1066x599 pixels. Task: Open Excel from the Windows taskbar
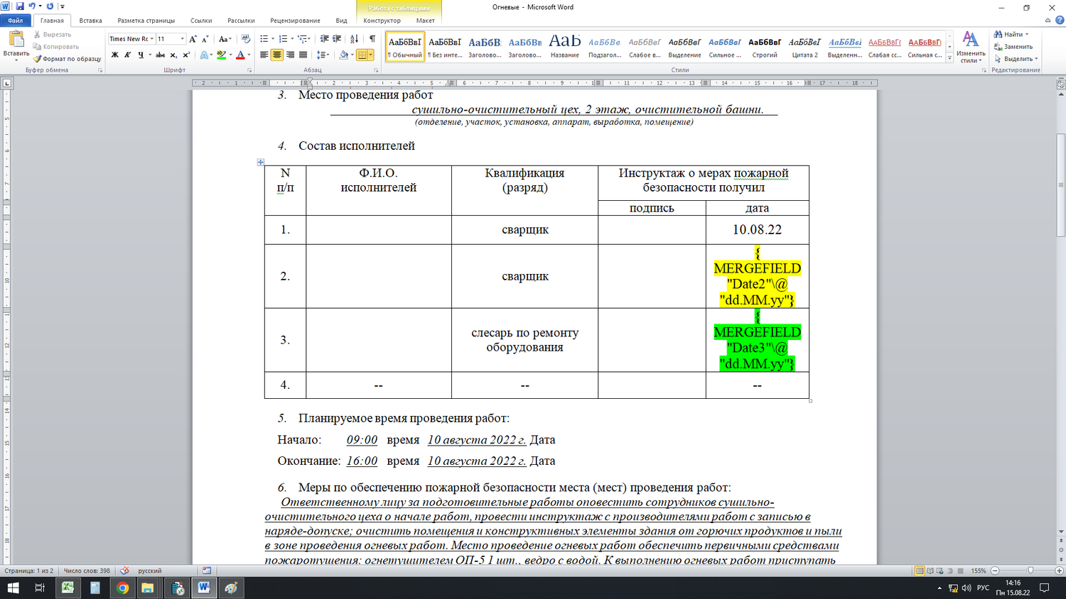68,588
